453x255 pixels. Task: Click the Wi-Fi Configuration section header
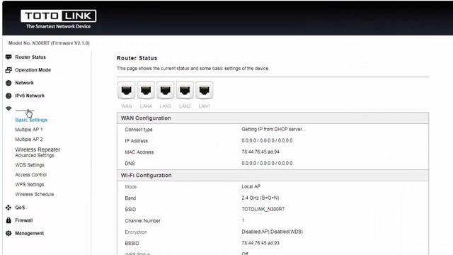[273, 175]
